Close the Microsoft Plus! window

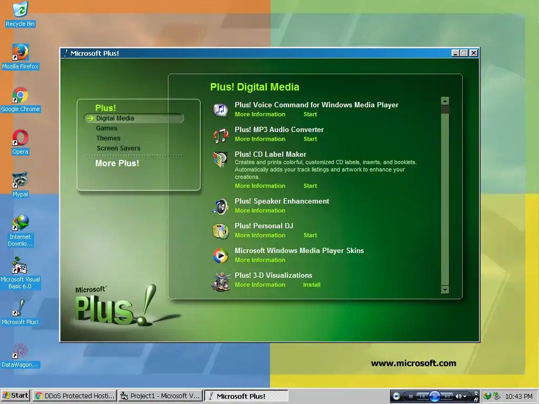coord(474,53)
